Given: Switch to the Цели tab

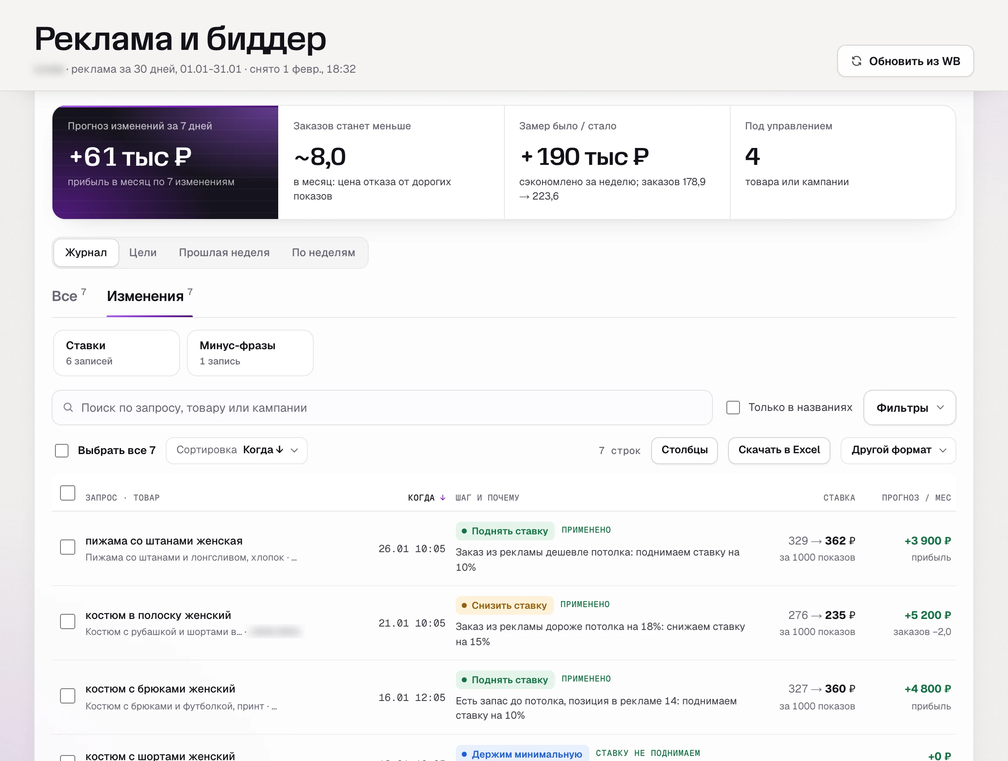Looking at the screenshot, I should click(x=142, y=252).
